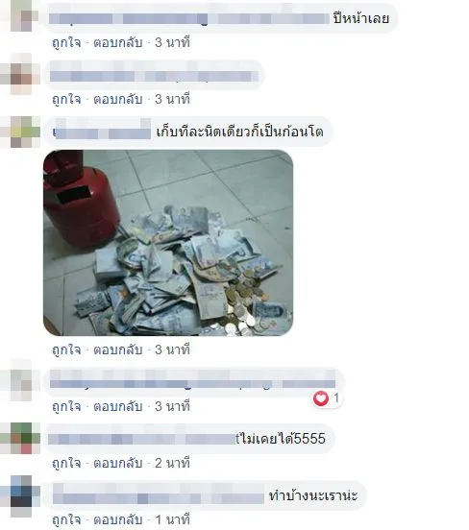Reply to the ปีหน้าเลย comment

click(118, 42)
